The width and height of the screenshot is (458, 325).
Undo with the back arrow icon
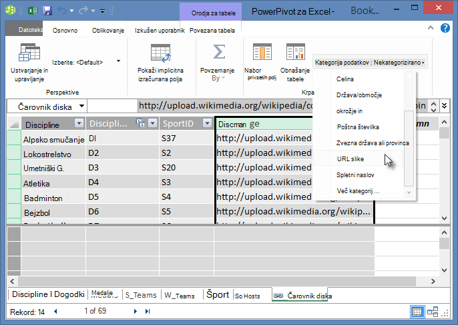(62, 11)
